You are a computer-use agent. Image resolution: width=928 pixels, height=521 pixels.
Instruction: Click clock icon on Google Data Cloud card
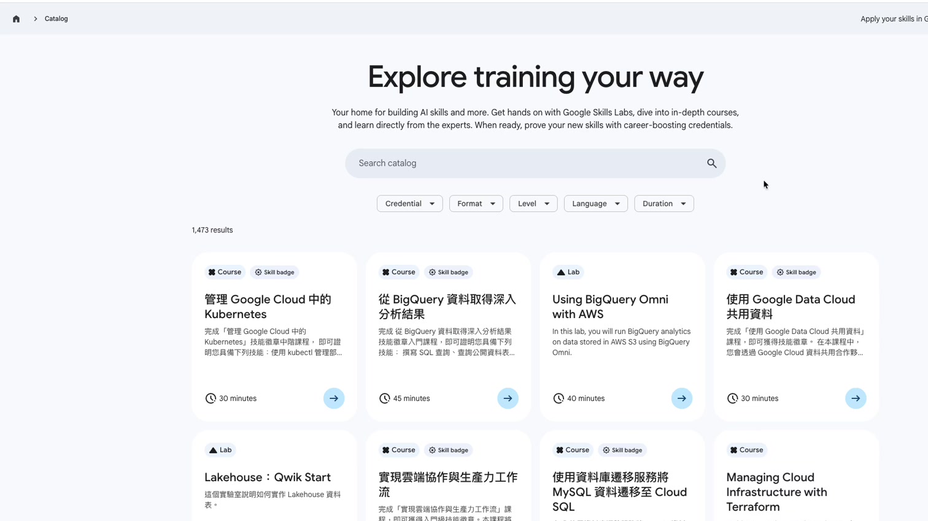pos(732,398)
